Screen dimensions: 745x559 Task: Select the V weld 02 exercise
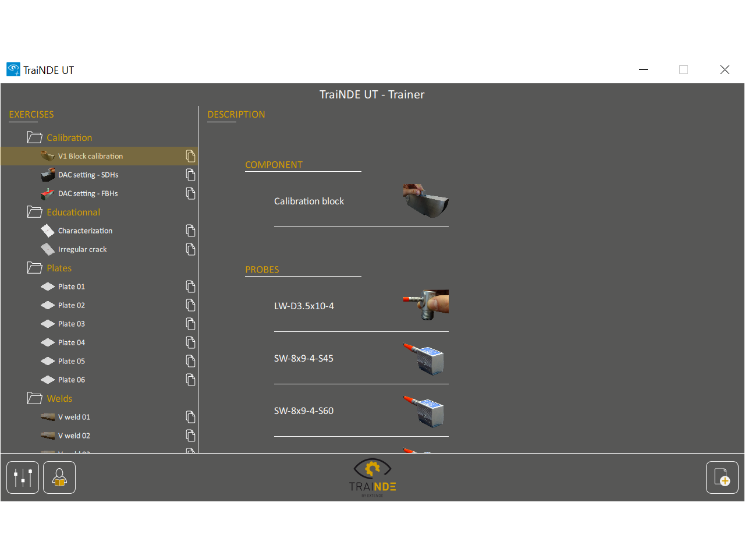[x=99, y=436]
